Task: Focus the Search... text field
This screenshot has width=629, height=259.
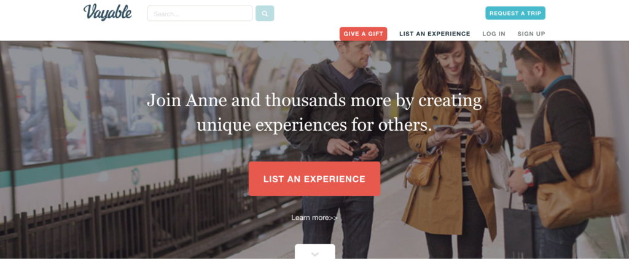Action: click(200, 14)
